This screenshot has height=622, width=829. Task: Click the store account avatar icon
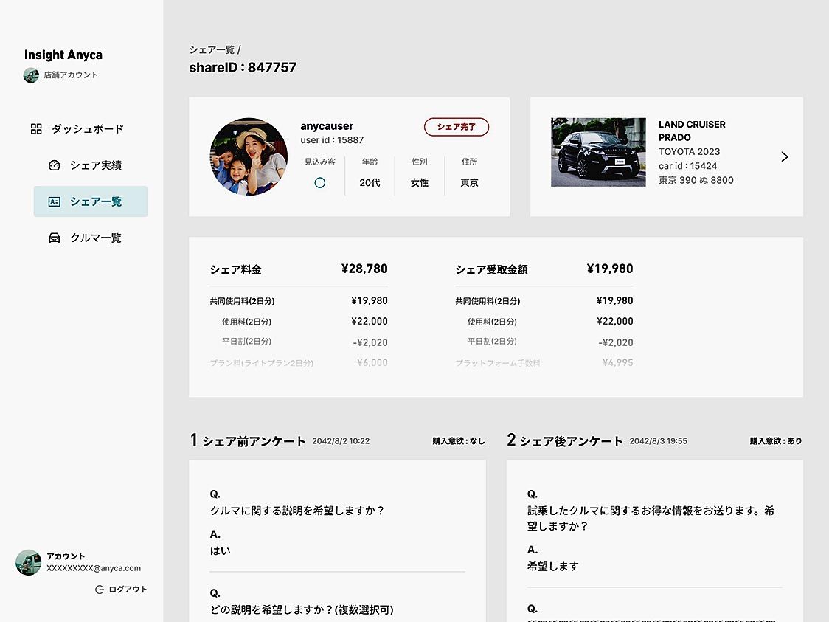(x=31, y=75)
